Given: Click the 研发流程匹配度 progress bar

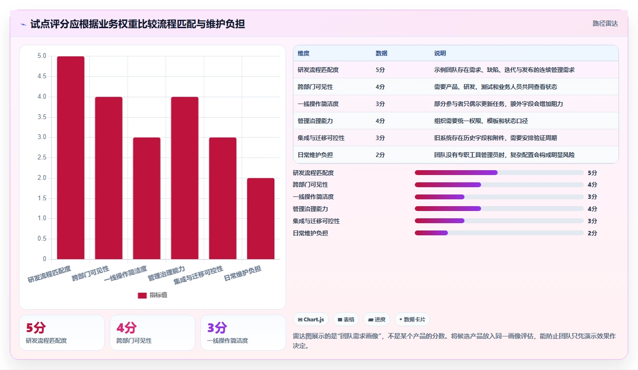Looking at the screenshot, I should (x=499, y=173).
